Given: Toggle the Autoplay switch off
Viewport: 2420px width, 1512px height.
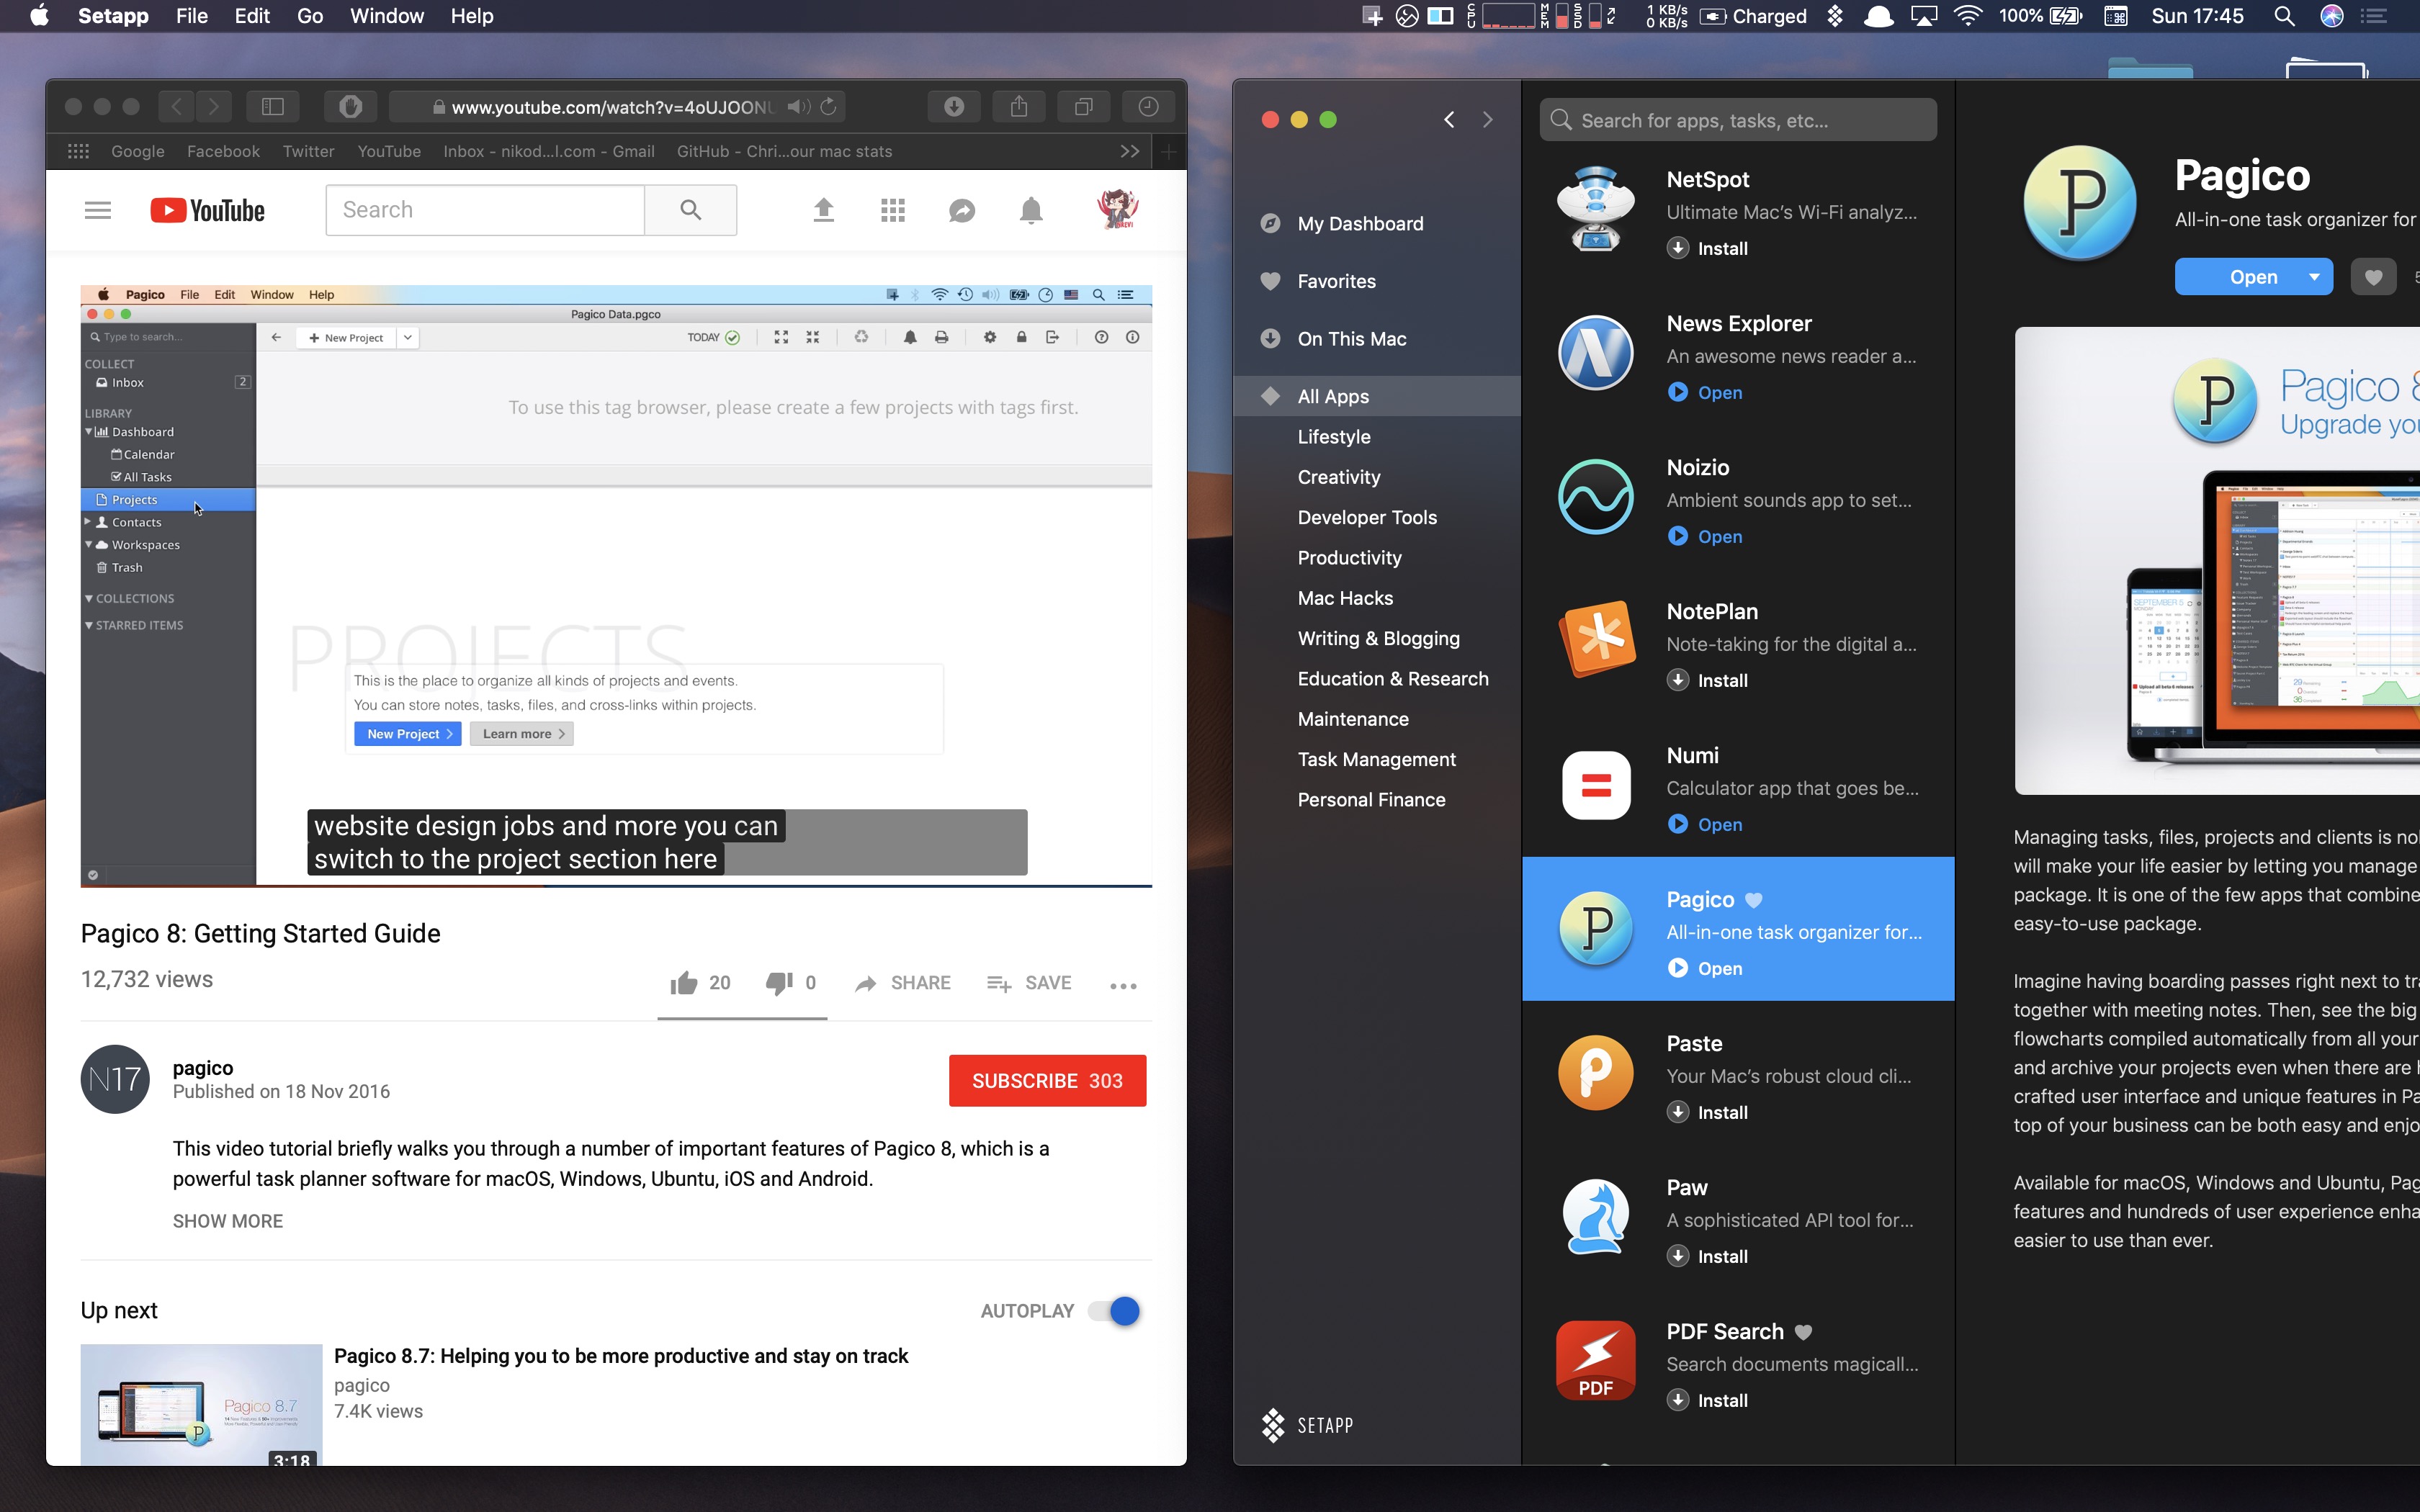Looking at the screenshot, I should [x=1114, y=1311].
